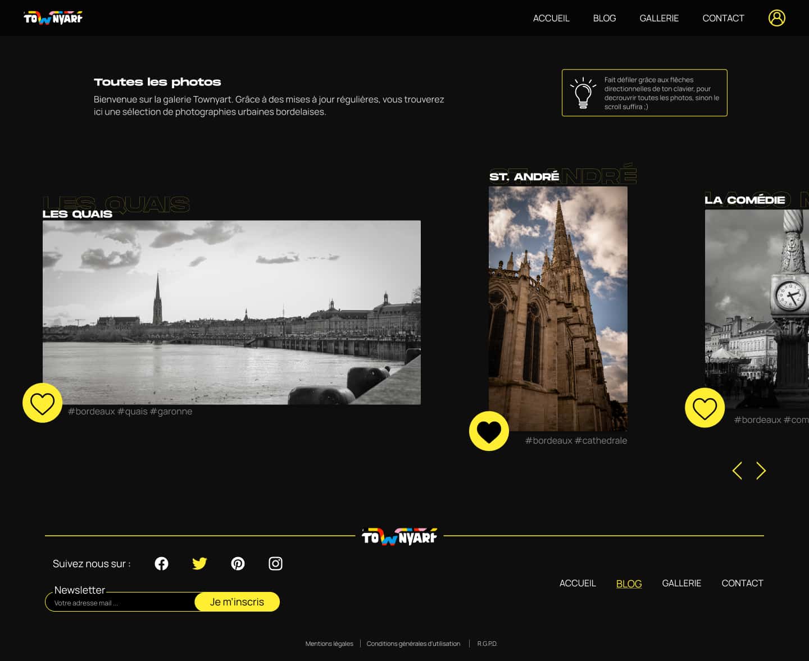This screenshot has width=809, height=661.
Task: Click the footer Townyart logo
Action: (x=399, y=537)
